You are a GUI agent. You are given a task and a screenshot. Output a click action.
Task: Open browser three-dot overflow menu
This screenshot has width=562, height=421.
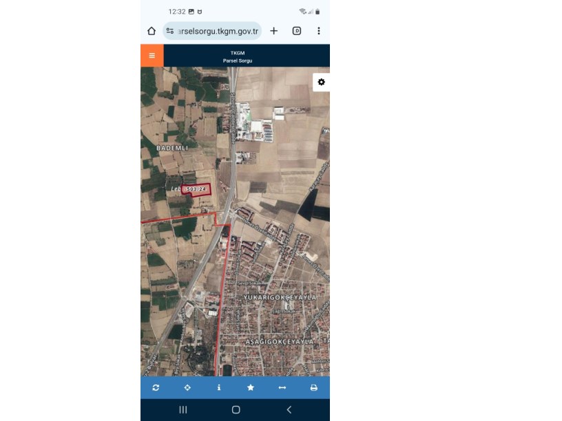click(319, 31)
